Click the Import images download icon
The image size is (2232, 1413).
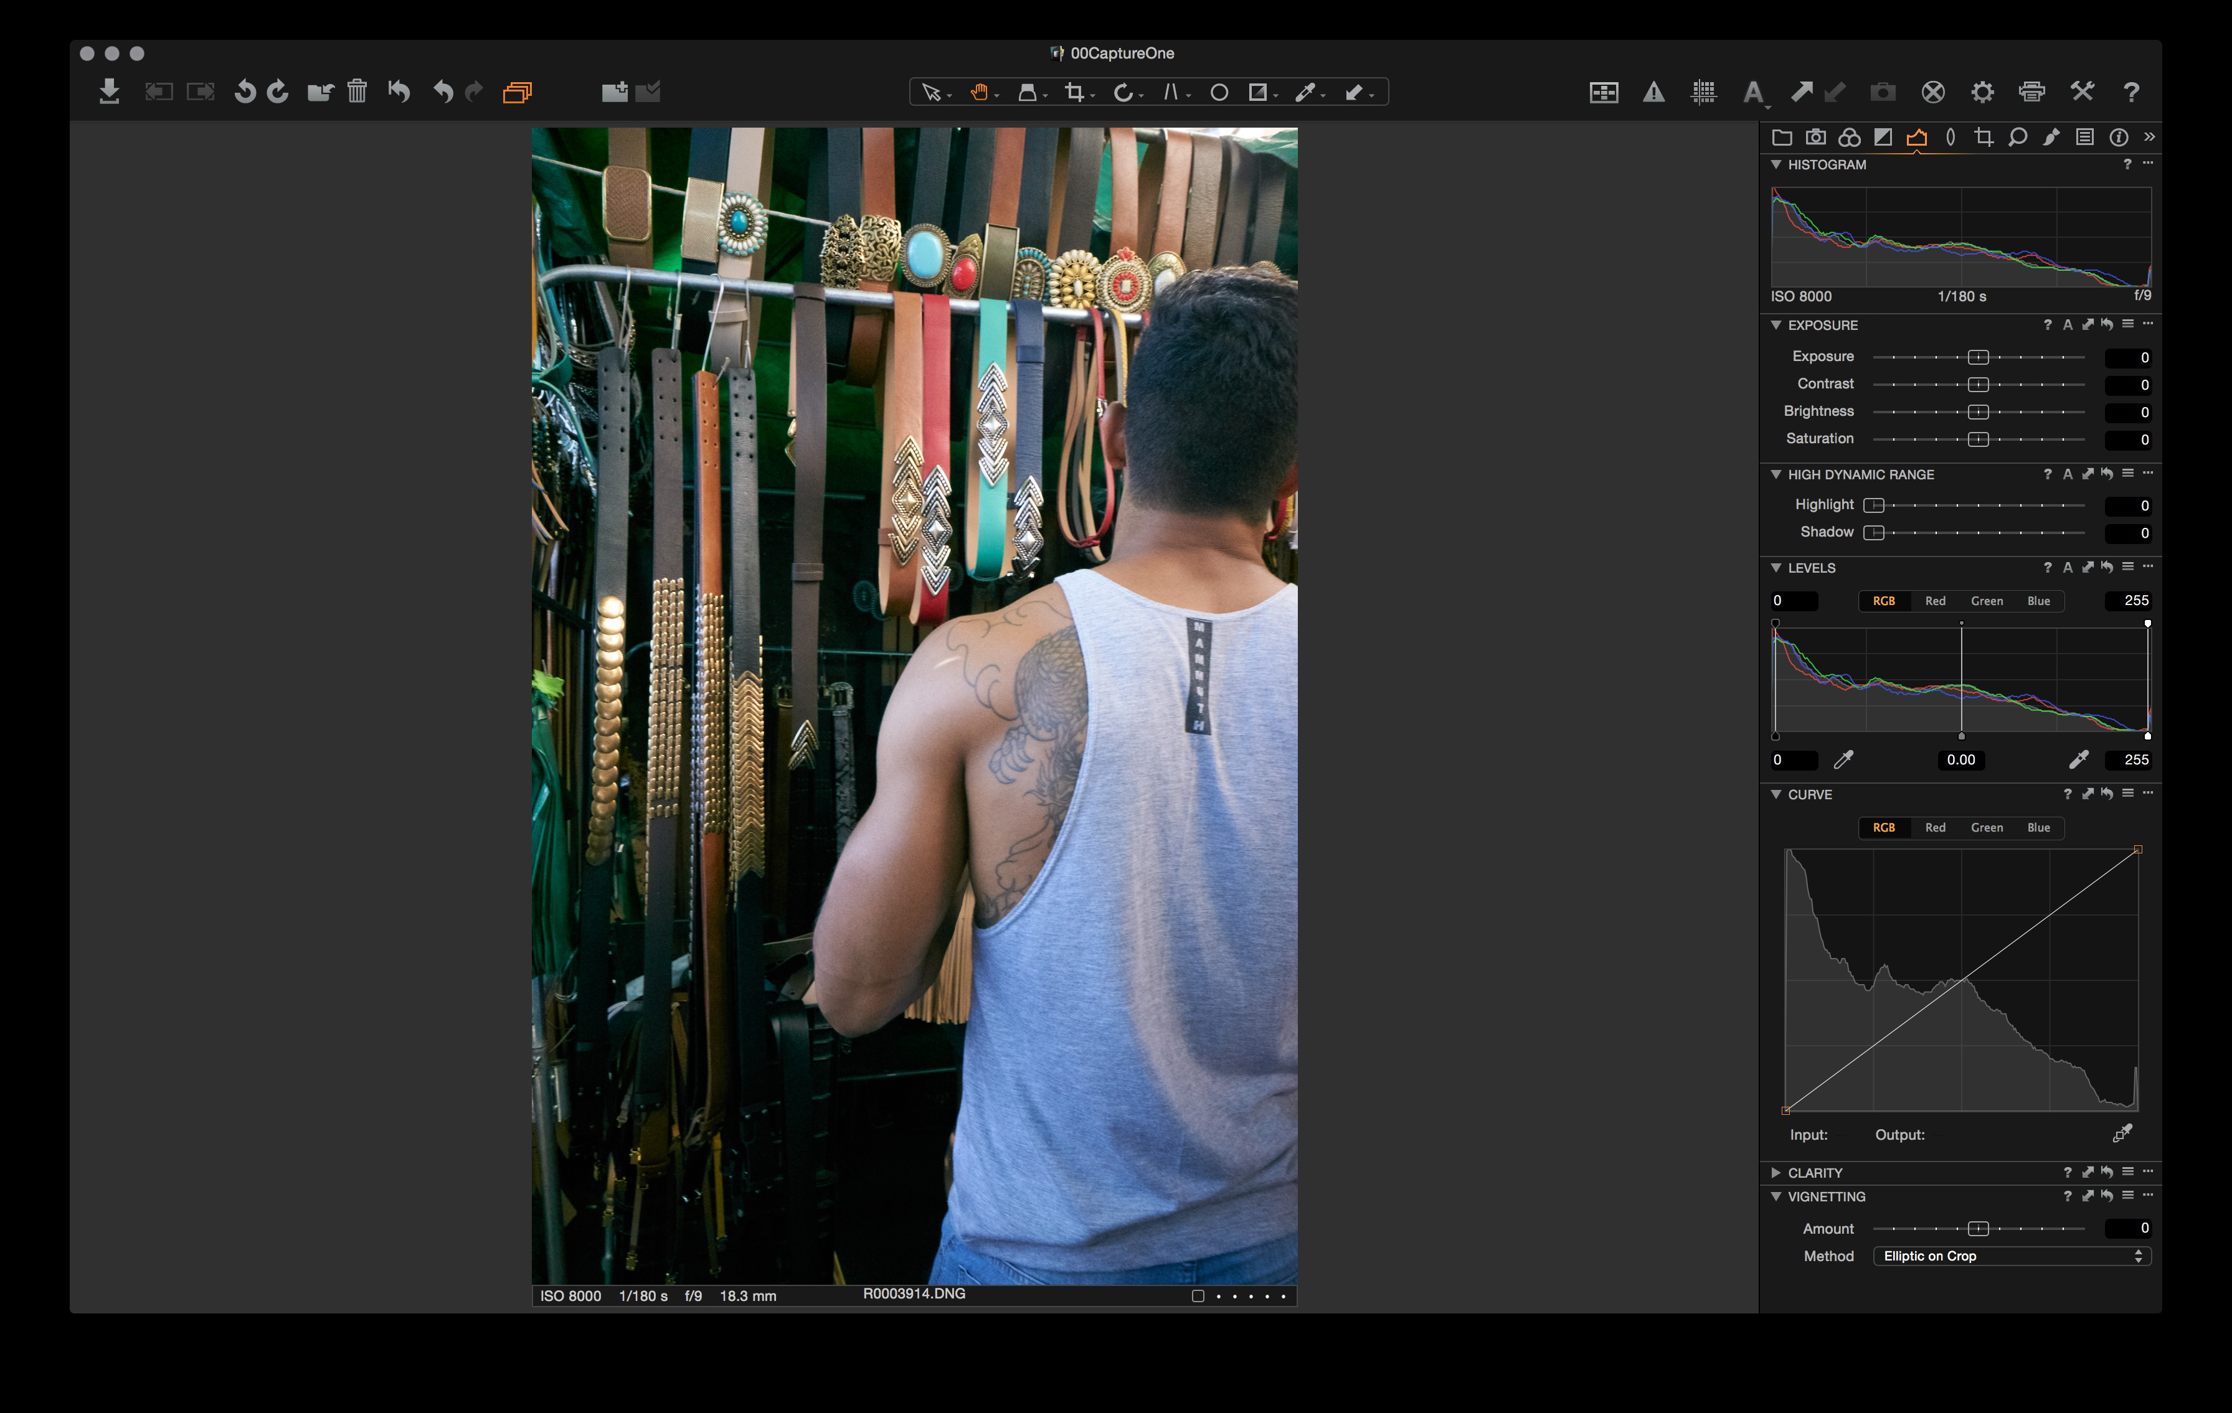[110, 92]
